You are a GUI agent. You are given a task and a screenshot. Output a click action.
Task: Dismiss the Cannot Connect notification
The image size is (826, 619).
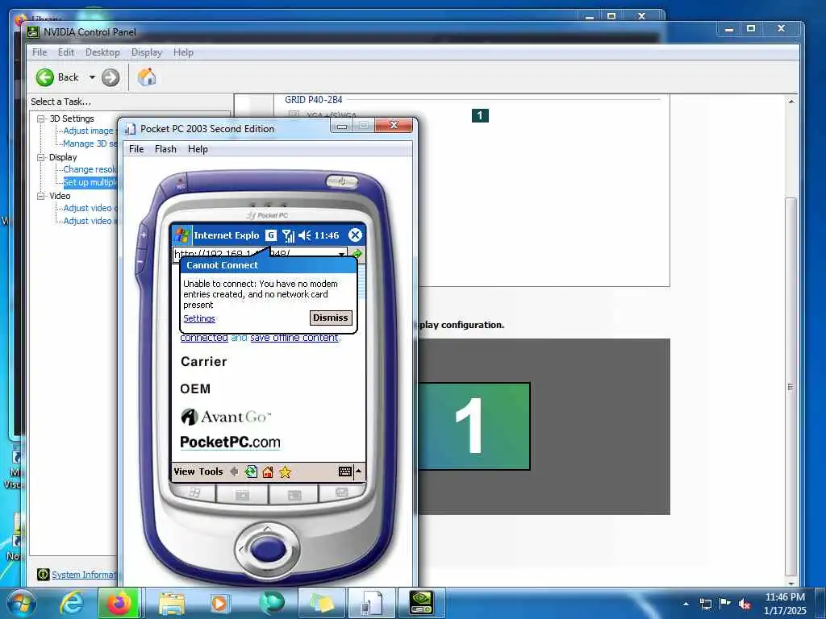330,318
